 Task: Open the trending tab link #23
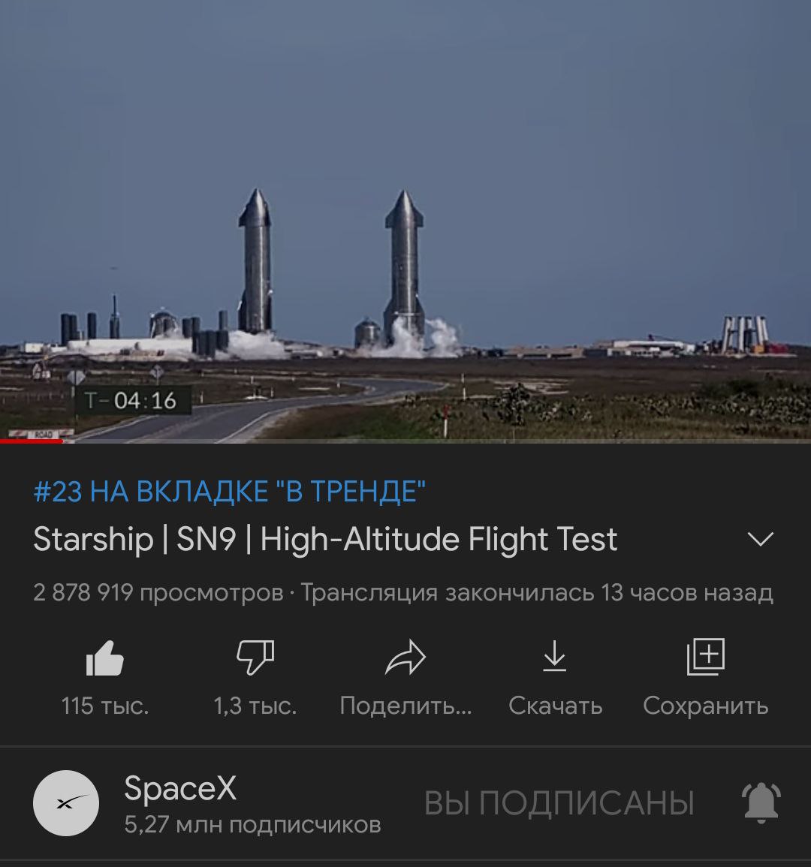click(x=229, y=492)
